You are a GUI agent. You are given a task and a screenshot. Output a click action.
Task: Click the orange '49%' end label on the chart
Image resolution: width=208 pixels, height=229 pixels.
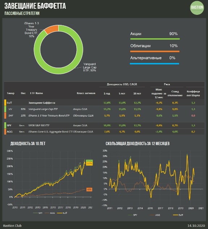pyautogui.click(x=89, y=190)
